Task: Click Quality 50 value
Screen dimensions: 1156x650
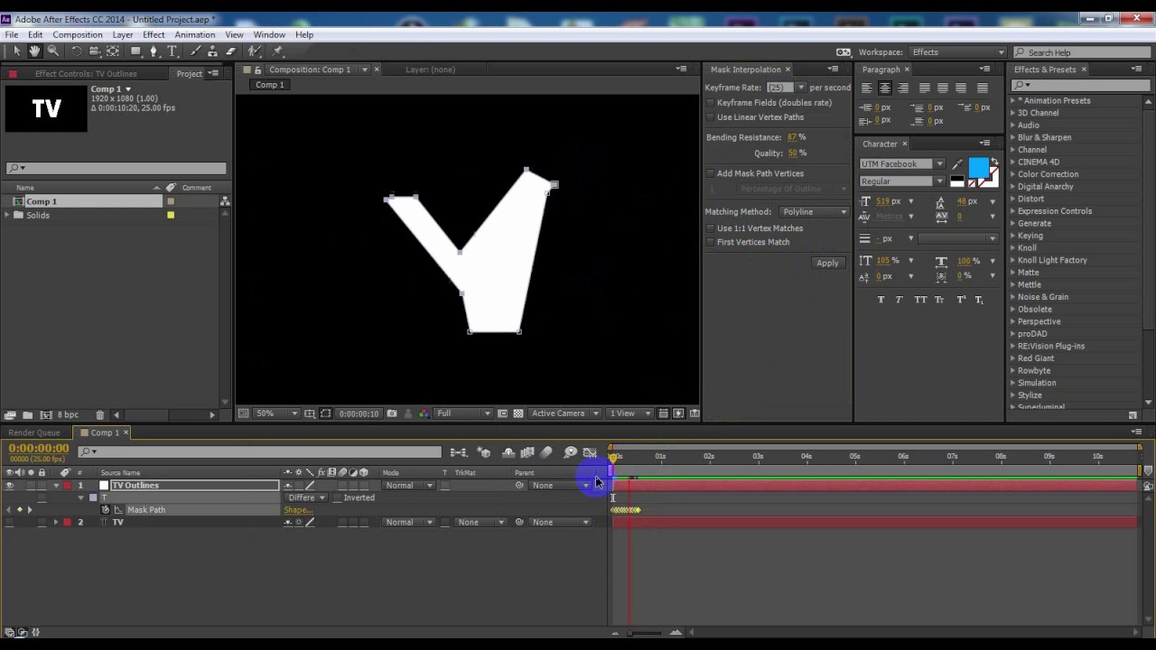Action: coord(793,153)
